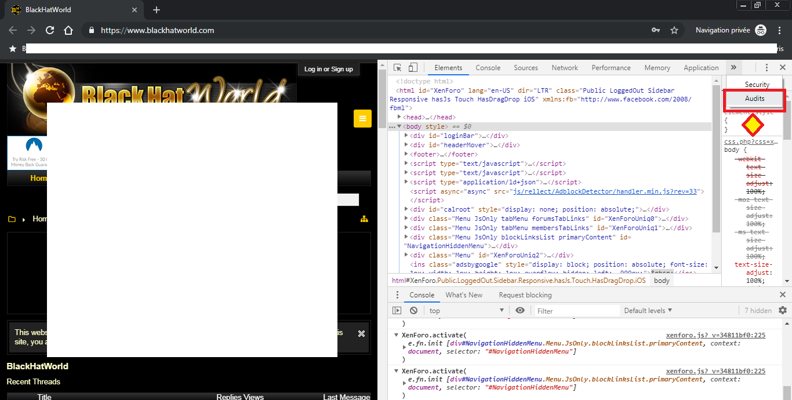Open the What's New drawer tab

[464, 295]
